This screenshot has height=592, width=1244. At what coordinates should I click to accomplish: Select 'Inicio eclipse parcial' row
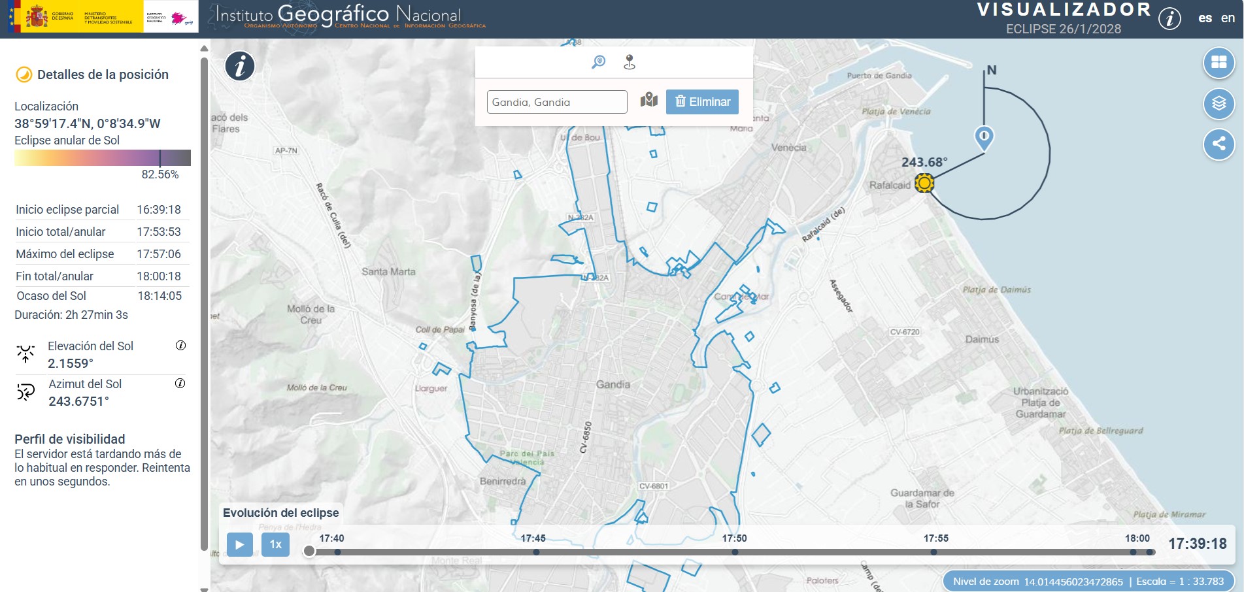tap(102, 210)
